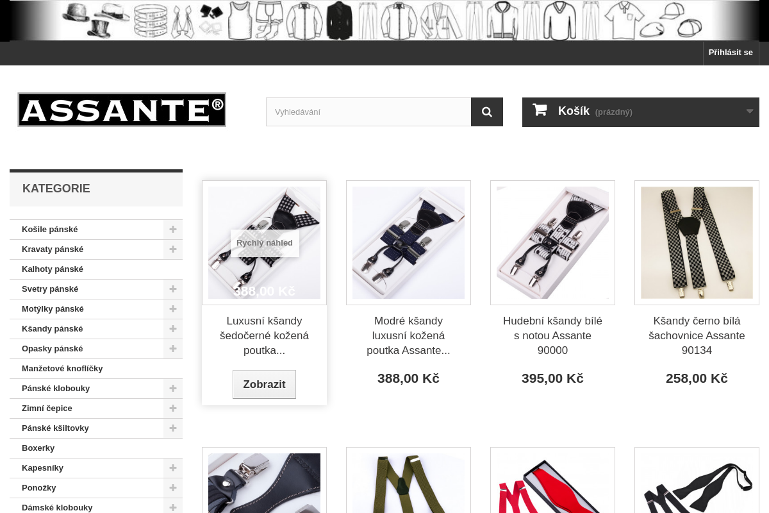Viewport: 769px width, 513px height.
Task: Expand the Košile pánské category plus icon
Action: 173,230
